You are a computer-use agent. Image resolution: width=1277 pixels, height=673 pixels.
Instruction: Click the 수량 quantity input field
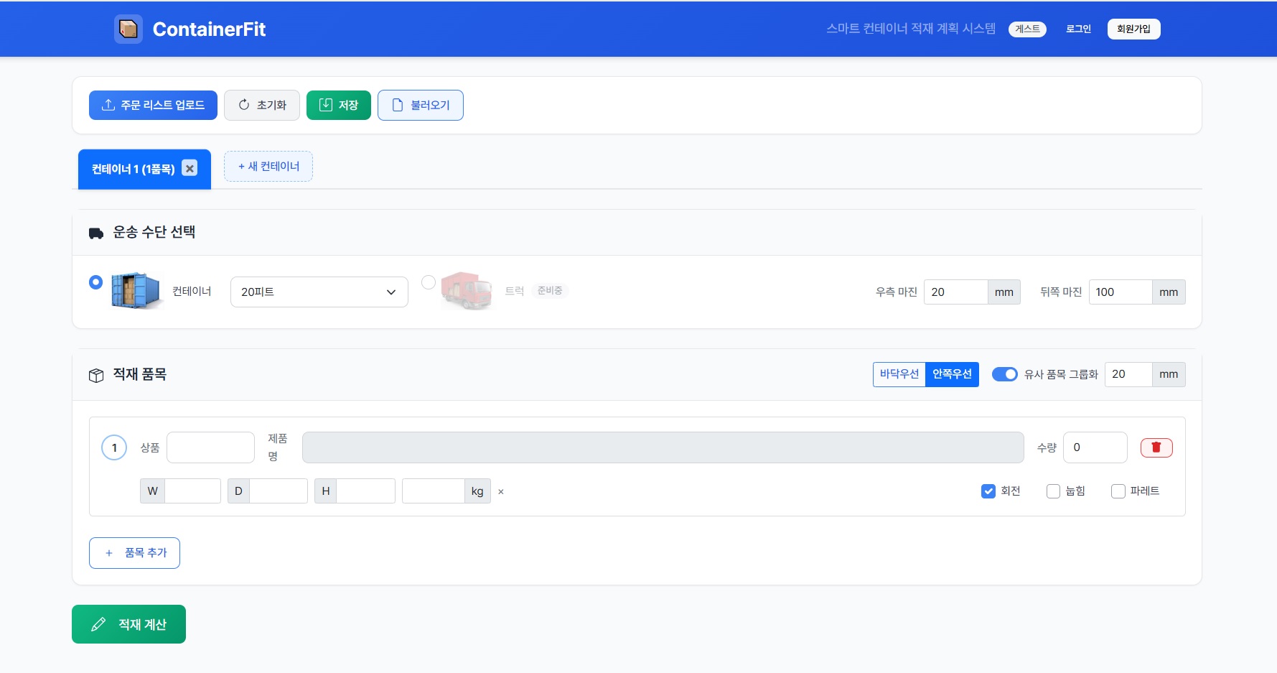point(1095,447)
